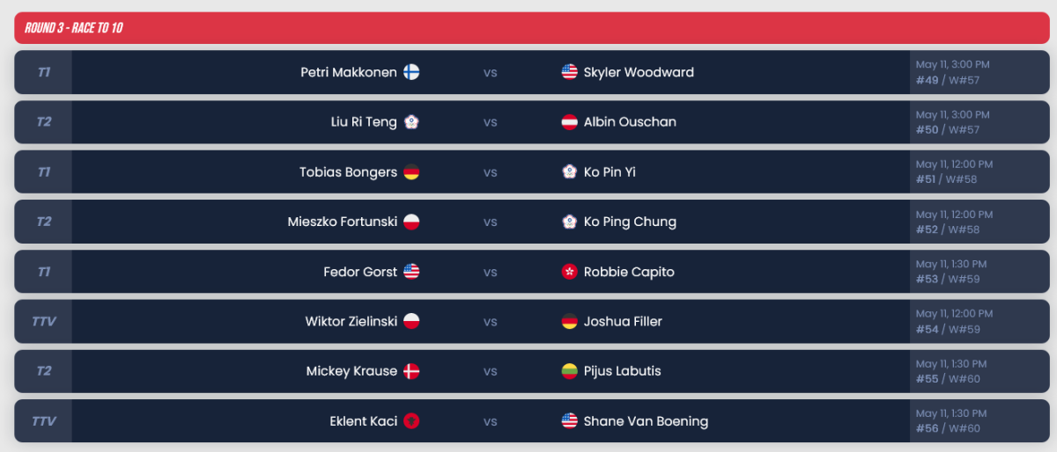Click the Finland flag beside Petri Makkonen

point(411,72)
